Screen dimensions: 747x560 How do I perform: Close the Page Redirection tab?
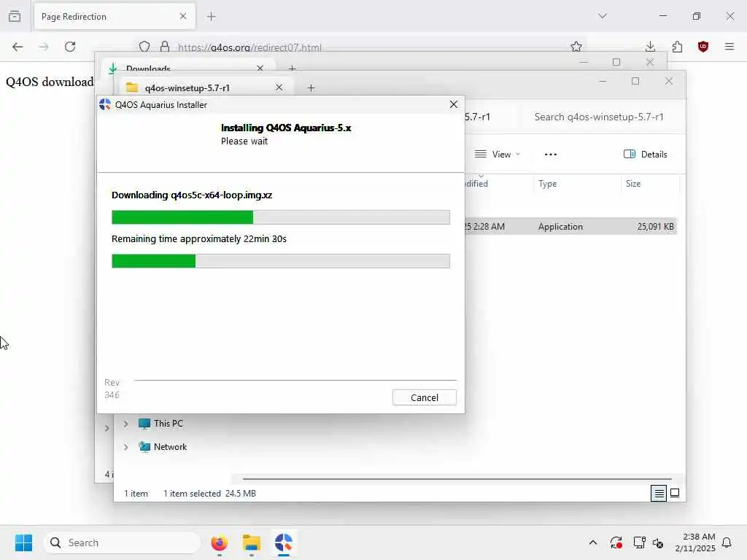click(183, 17)
